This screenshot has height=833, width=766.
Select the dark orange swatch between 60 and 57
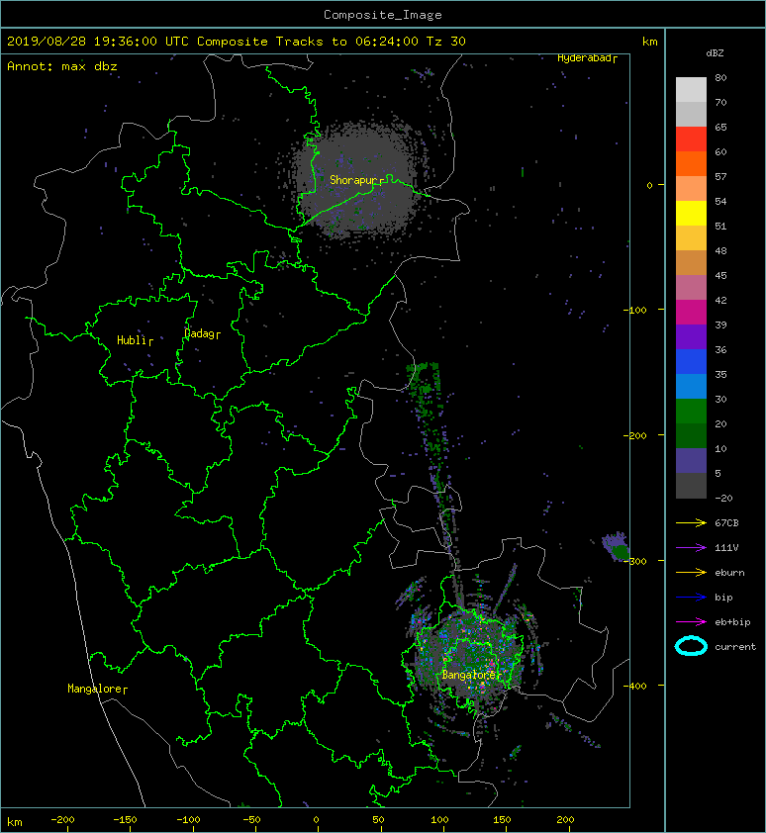691,164
